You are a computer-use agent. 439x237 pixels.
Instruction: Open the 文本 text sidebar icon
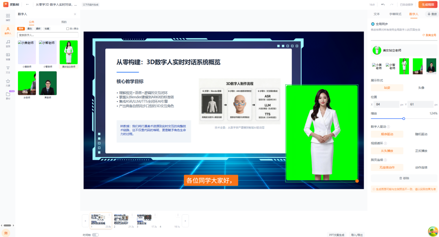(x=8, y=69)
